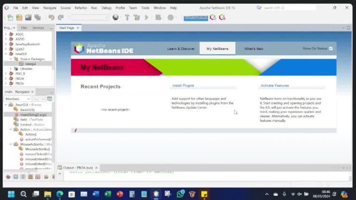The width and height of the screenshot is (356, 200).
Task: Expand the Libraries folder node
Action: coord(11,69)
